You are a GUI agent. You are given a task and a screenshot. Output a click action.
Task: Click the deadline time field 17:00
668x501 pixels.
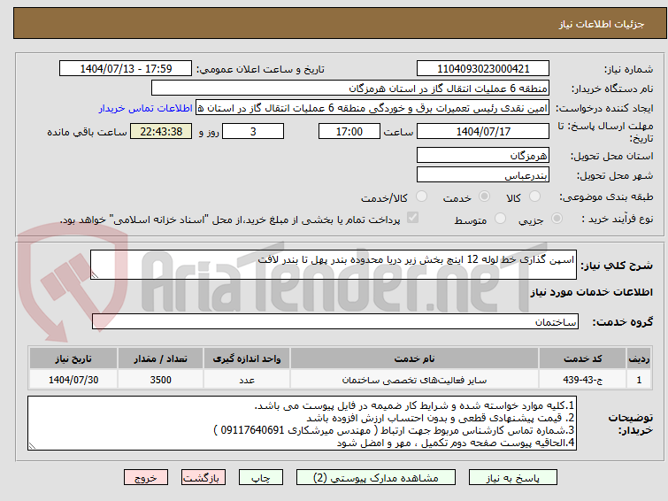pos(349,131)
